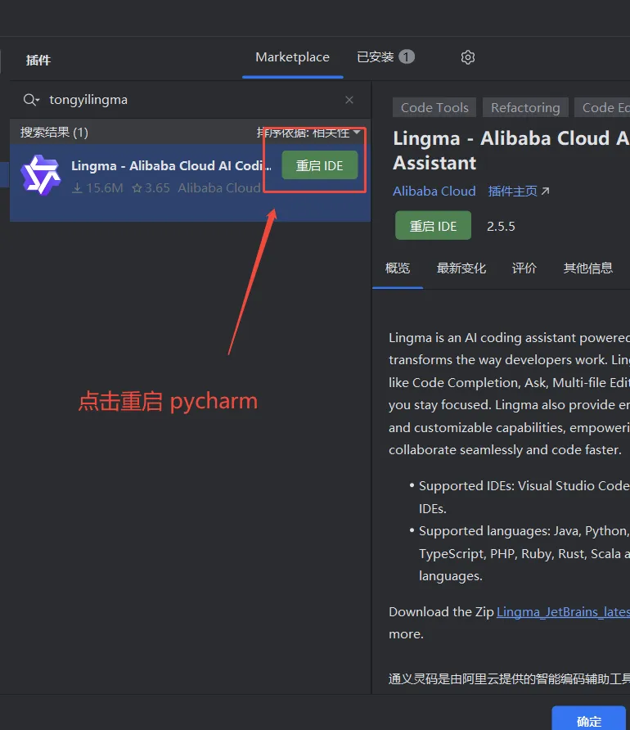Select the 其他信息 tab
The image size is (630, 730).
[x=588, y=268]
